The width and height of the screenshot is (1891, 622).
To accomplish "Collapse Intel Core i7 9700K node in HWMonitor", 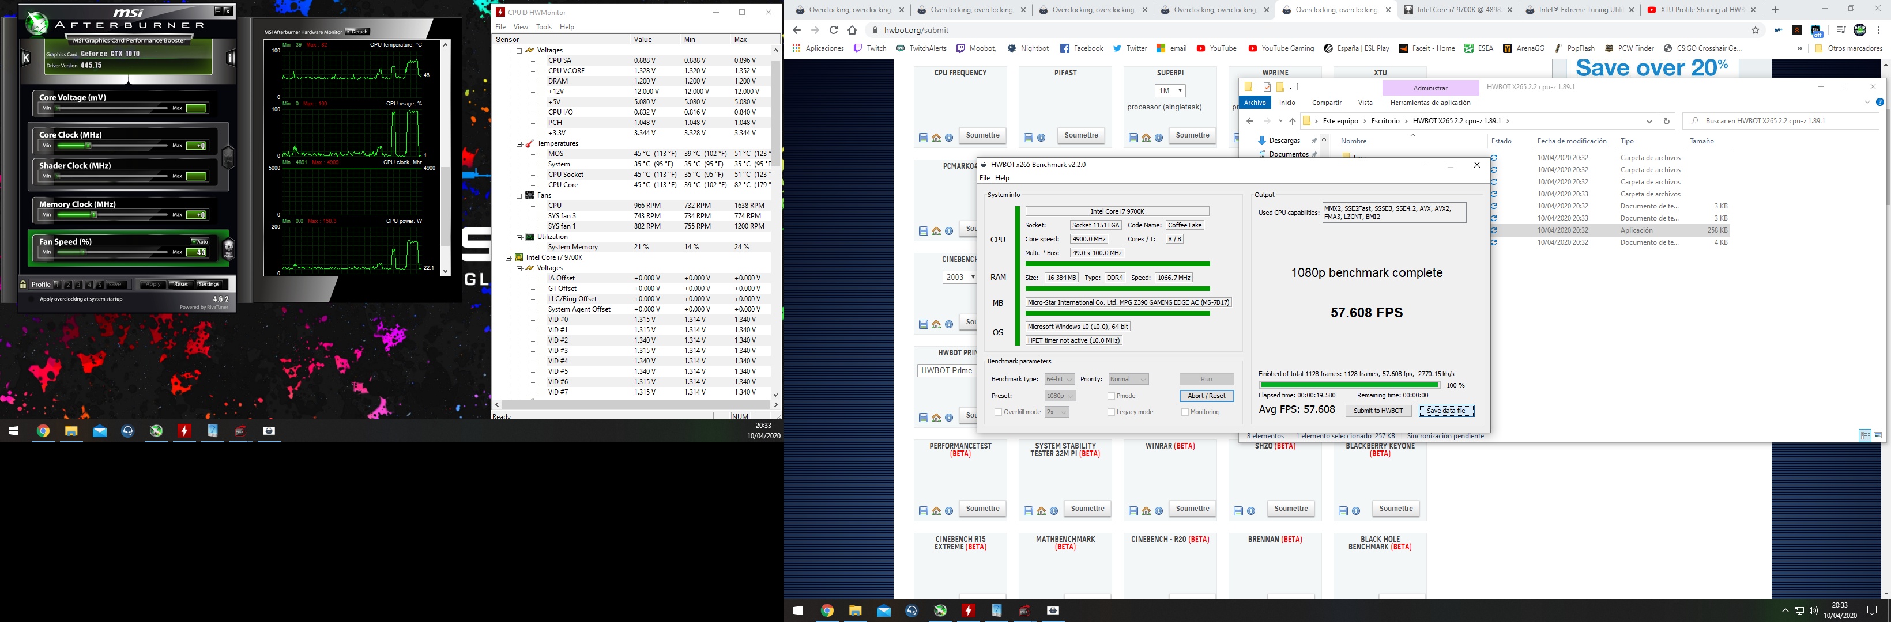I will pyautogui.click(x=508, y=257).
